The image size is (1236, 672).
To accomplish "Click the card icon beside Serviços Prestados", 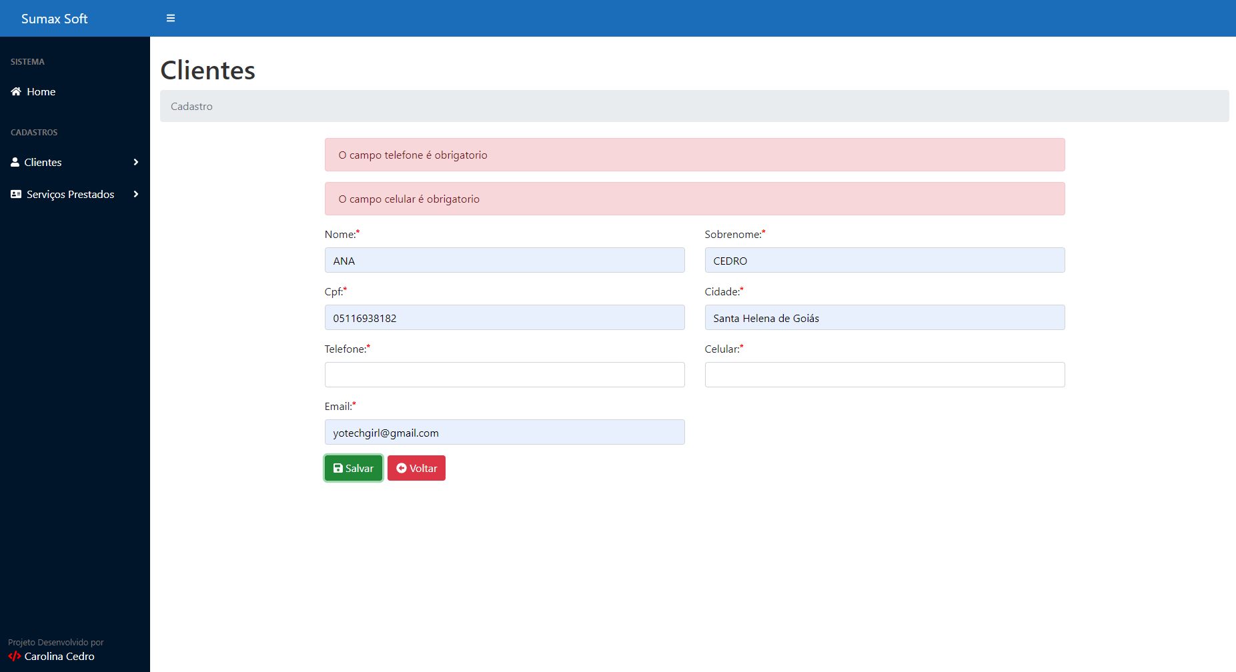I will tap(15, 194).
